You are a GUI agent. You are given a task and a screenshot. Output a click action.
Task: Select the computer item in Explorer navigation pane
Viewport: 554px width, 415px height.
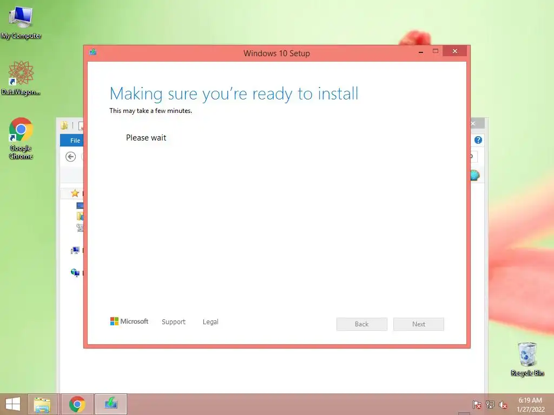[75, 251]
